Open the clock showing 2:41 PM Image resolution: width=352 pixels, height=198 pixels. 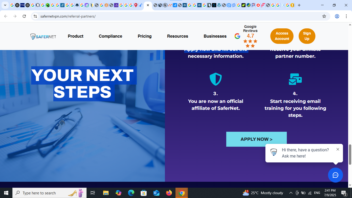coord(330,193)
